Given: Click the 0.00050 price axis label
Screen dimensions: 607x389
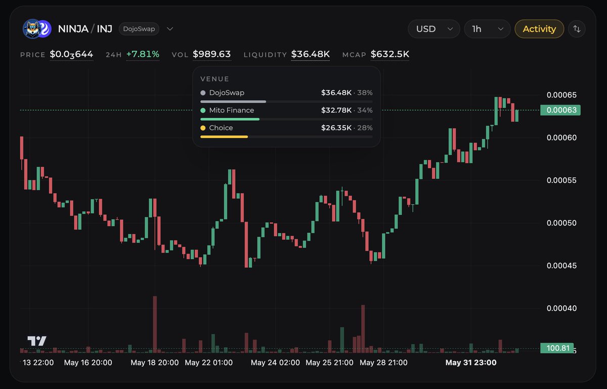Looking at the screenshot, I should pos(561,223).
